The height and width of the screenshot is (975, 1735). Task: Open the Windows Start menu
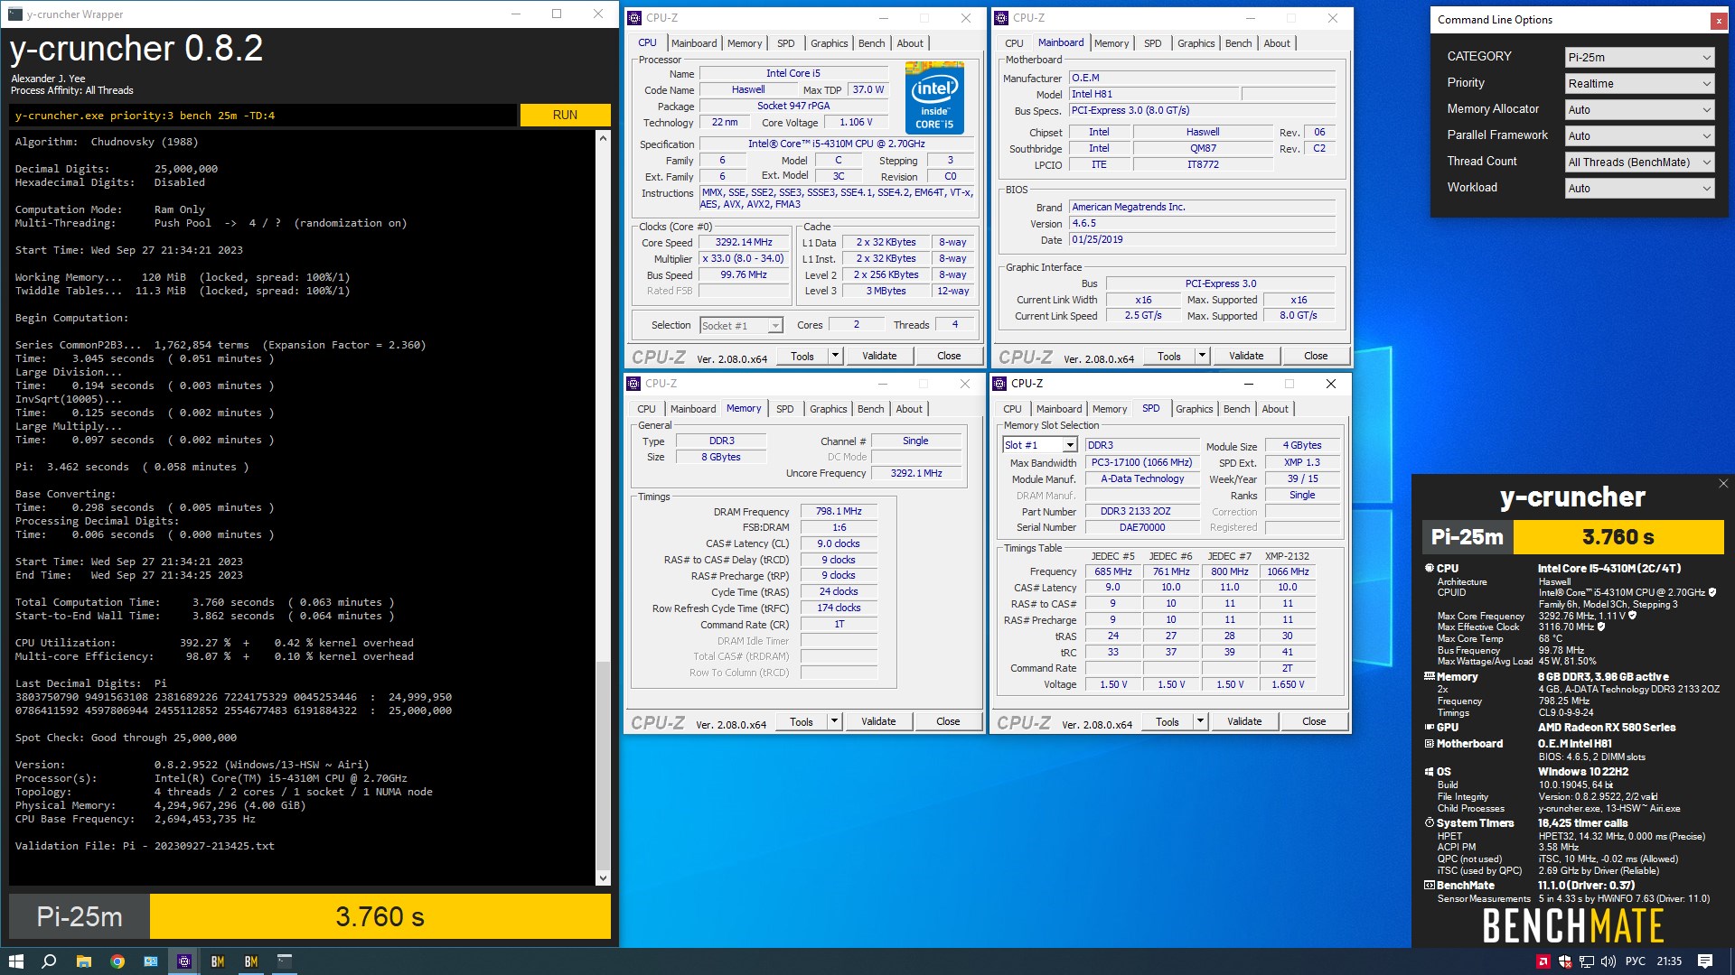[x=15, y=961]
